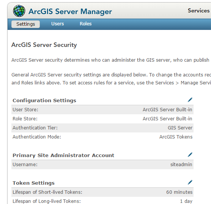Select the 1 day token value
Viewport: 211px width, 204px height.
tap(186, 201)
